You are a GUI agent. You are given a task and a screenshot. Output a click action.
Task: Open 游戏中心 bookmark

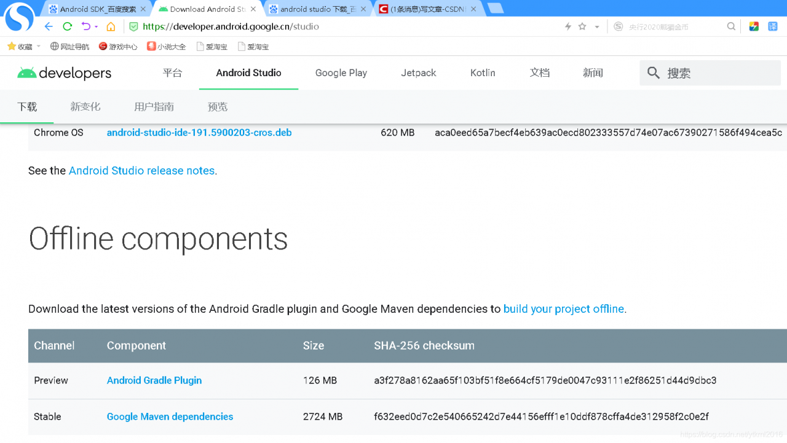118,47
